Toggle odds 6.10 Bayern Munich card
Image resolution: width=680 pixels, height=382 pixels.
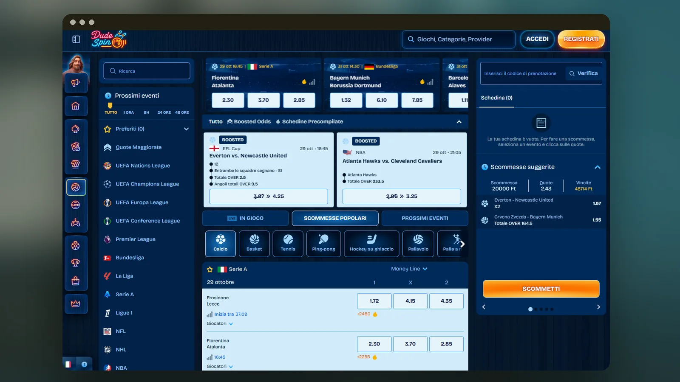point(382,100)
